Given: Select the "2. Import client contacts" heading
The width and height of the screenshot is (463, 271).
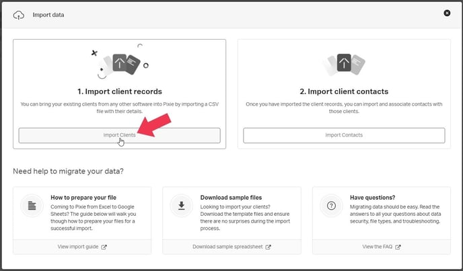Looking at the screenshot, I should (x=344, y=91).
